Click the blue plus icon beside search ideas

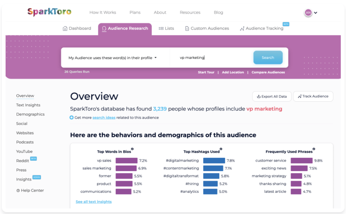click(x=72, y=118)
